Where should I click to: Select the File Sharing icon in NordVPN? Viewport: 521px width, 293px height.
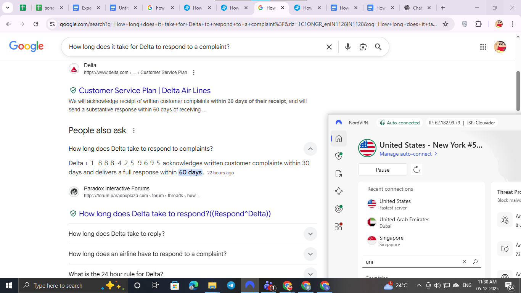pyautogui.click(x=338, y=173)
